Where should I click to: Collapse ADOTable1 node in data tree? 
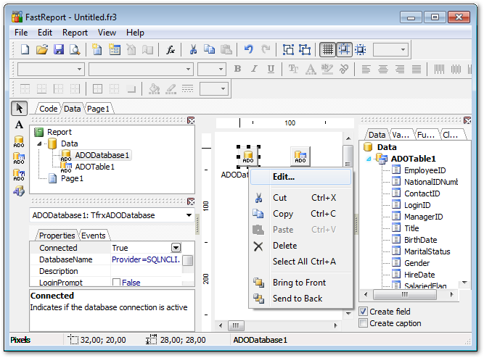click(369, 159)
